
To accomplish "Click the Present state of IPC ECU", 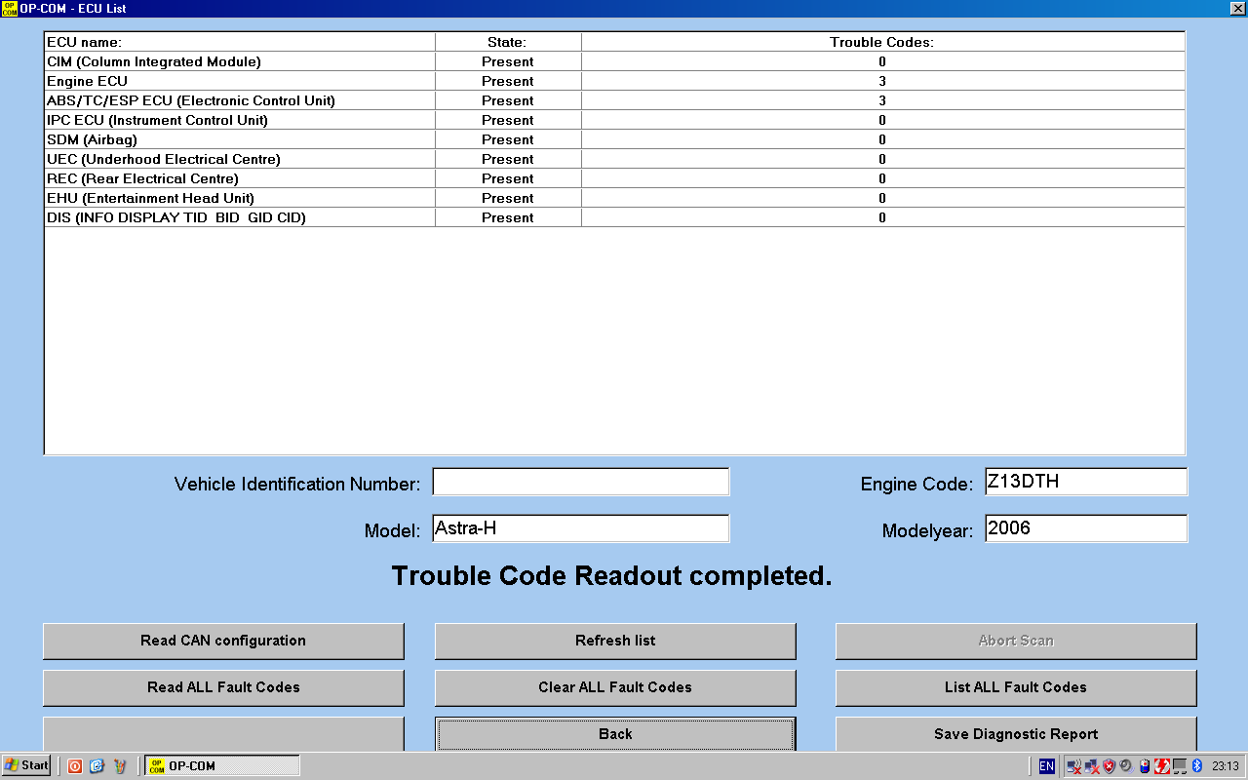I will 508,120.
